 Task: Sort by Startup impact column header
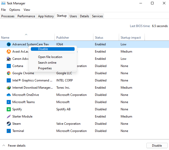tap(130, 38)
